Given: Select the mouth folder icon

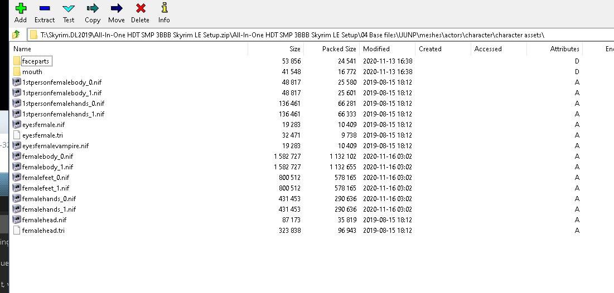Looking at the screenshot, I should point(16,72).
